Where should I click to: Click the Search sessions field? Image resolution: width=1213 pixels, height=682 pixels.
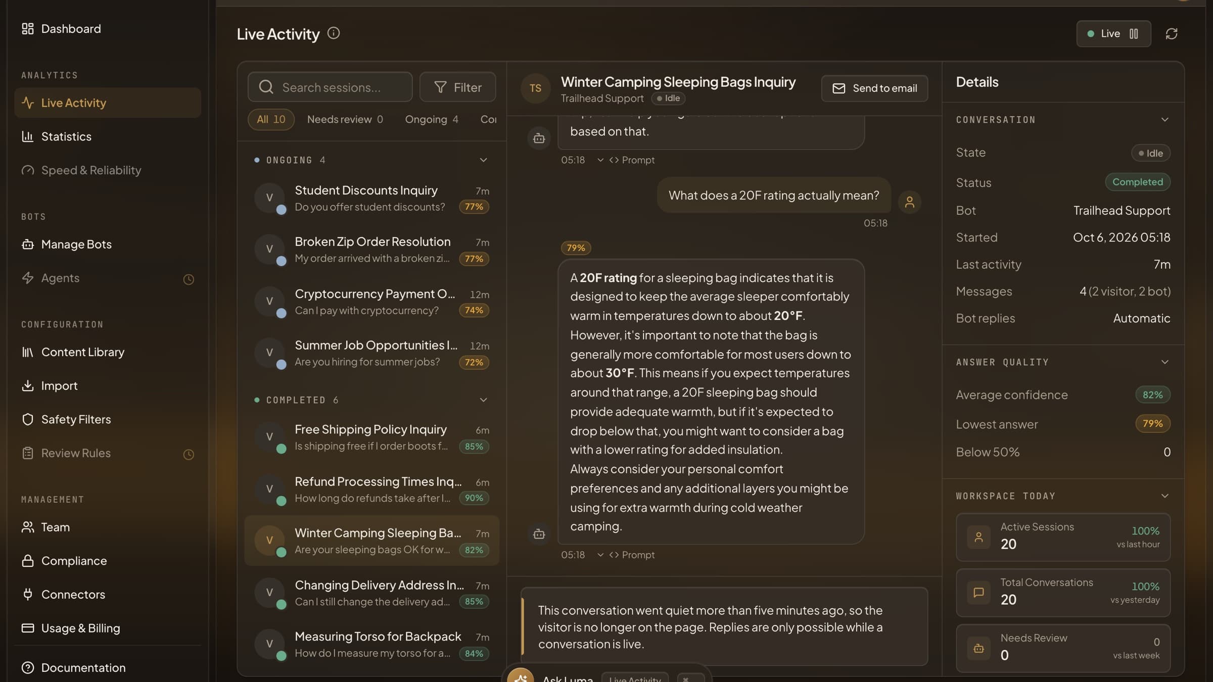tap(330, 87)
